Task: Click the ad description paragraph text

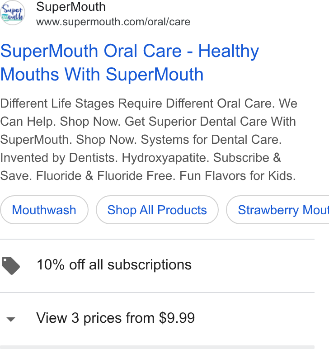Action: [x=149, y=140]
